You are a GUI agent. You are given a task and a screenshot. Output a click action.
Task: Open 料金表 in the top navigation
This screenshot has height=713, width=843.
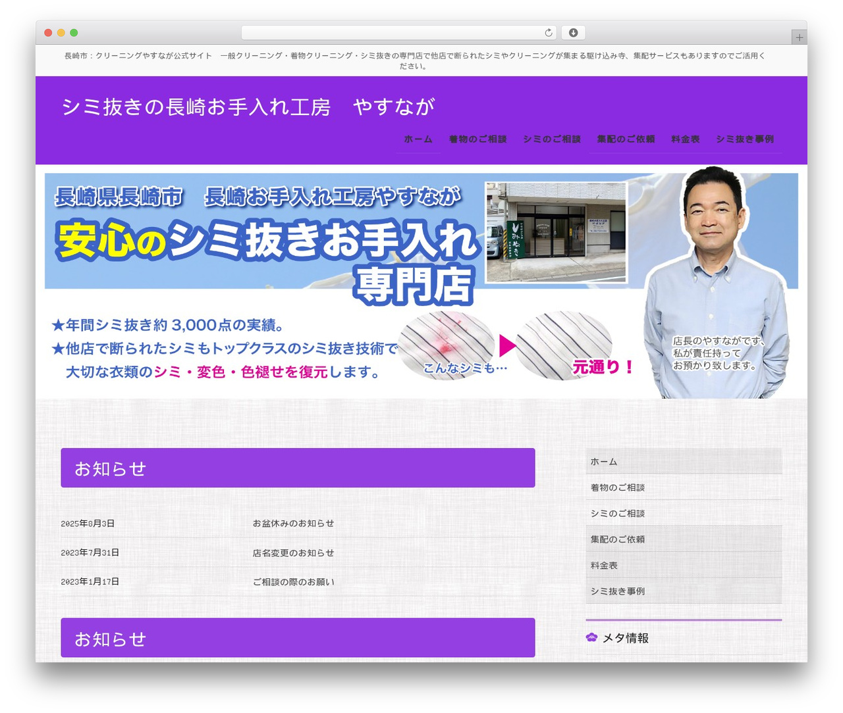686,139
